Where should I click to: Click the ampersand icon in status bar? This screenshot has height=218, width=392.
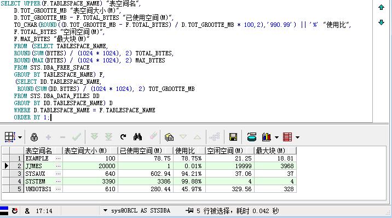point(27,211)
